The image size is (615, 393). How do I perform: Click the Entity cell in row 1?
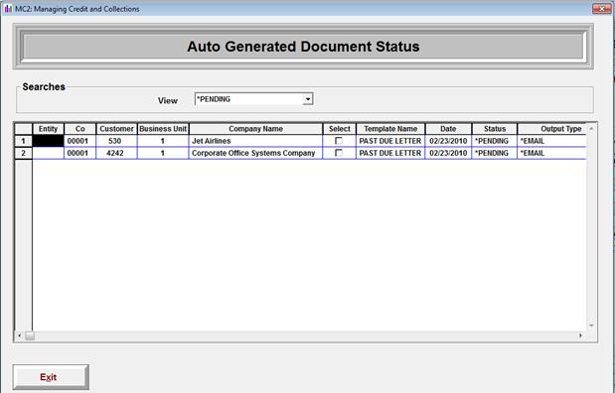(49, 141)
